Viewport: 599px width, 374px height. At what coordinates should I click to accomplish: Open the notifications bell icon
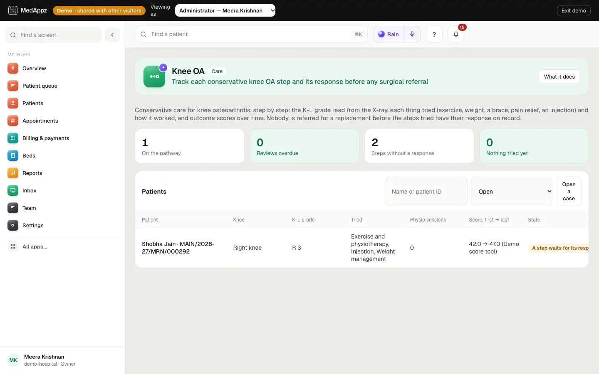pyautogui.click(x=456, y=34)
